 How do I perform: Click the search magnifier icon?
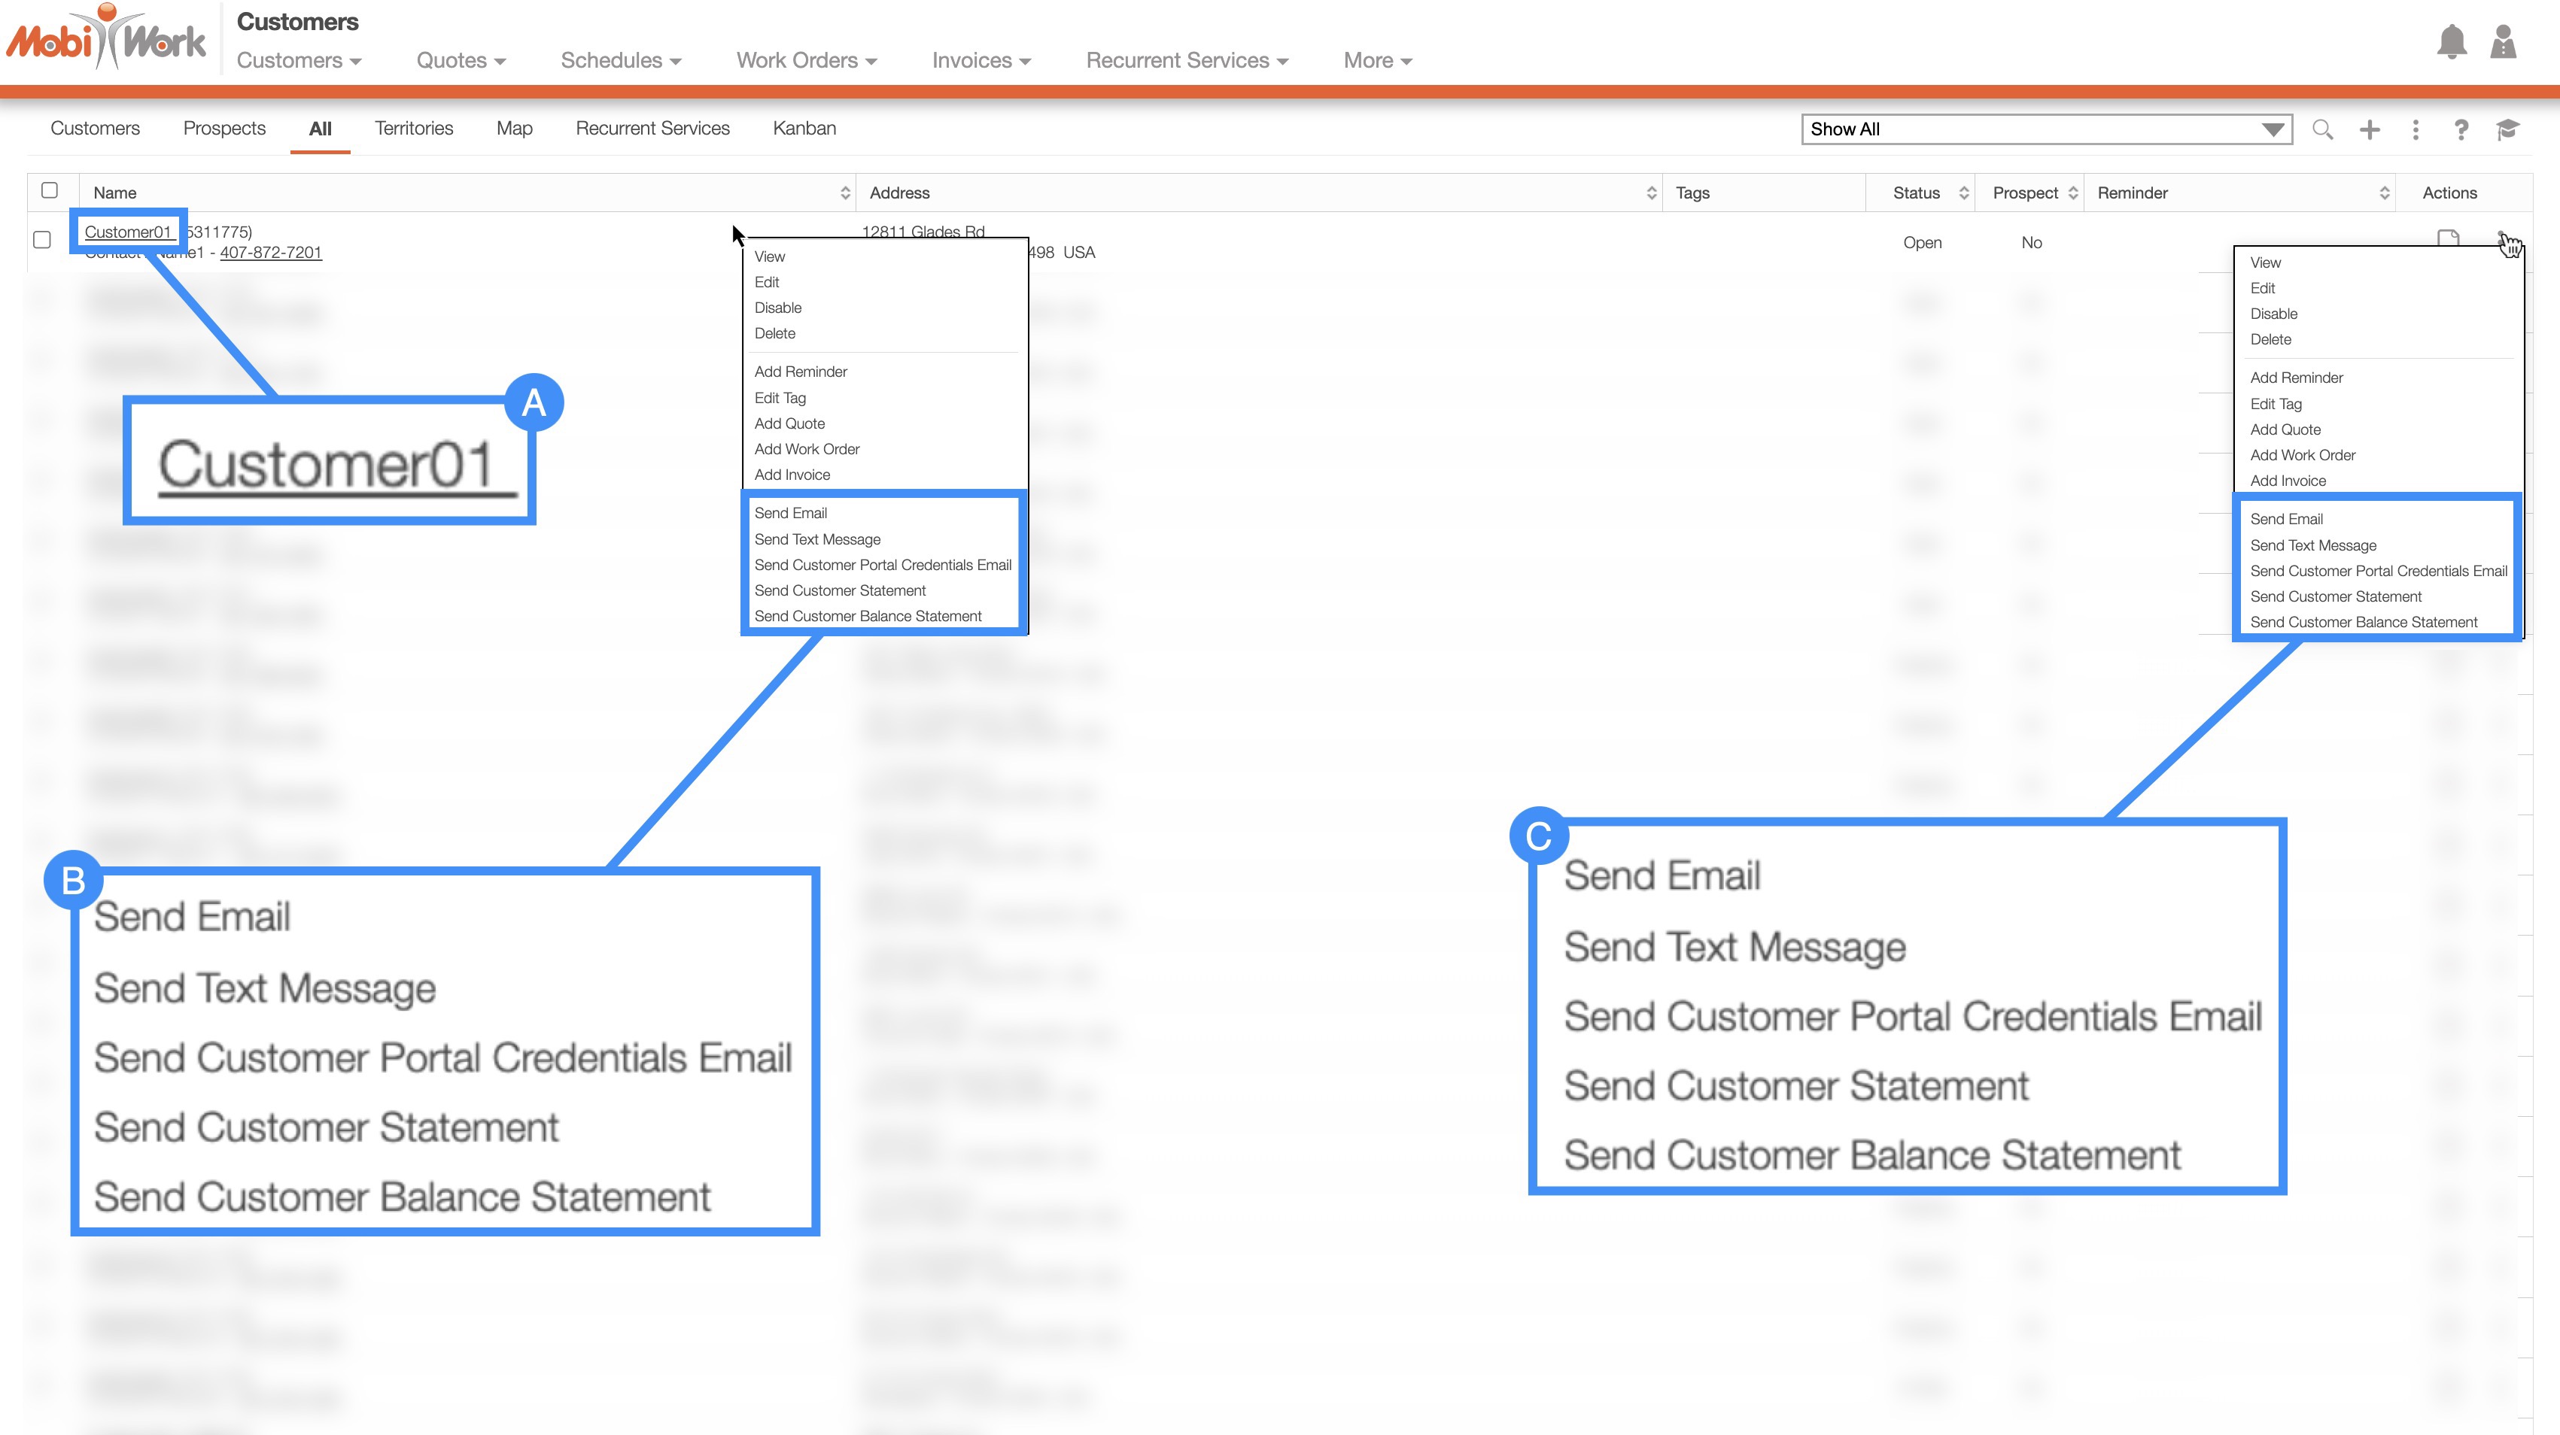coord(2321,129)
